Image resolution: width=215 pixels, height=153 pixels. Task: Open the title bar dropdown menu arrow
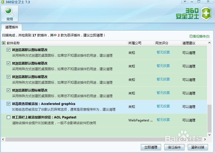[x=185, y=2]
